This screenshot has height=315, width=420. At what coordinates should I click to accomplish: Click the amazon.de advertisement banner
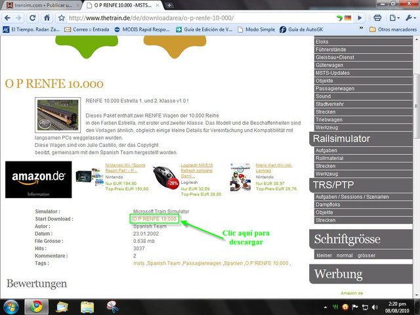(x=38, y=180)
